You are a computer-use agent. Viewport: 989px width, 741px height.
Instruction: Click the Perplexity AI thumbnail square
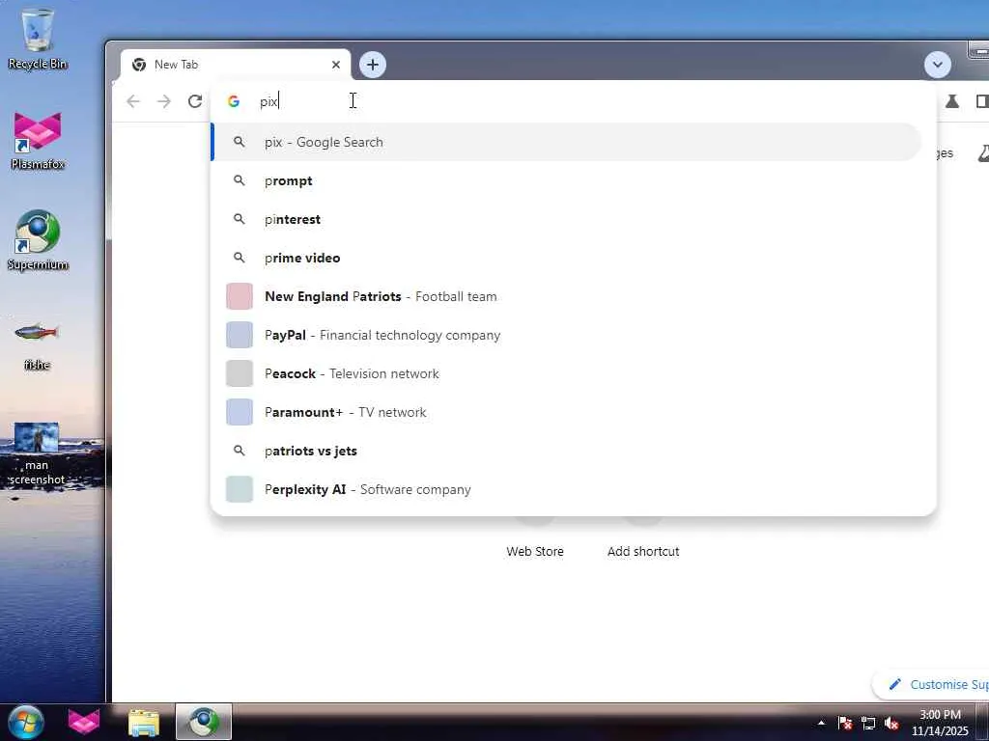point(240,489)
